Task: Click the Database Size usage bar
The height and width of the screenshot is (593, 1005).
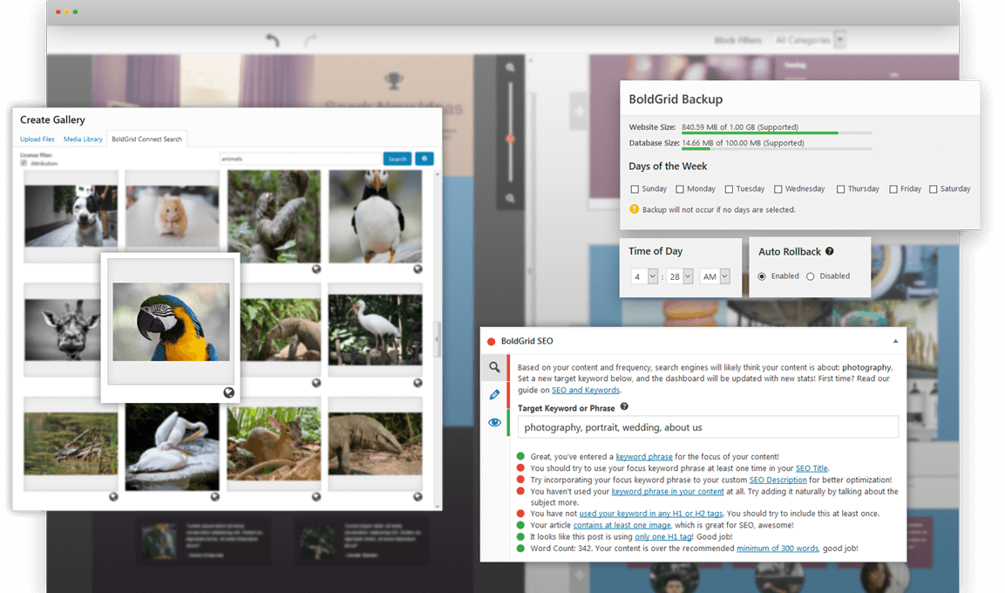Action: point(777,149)
